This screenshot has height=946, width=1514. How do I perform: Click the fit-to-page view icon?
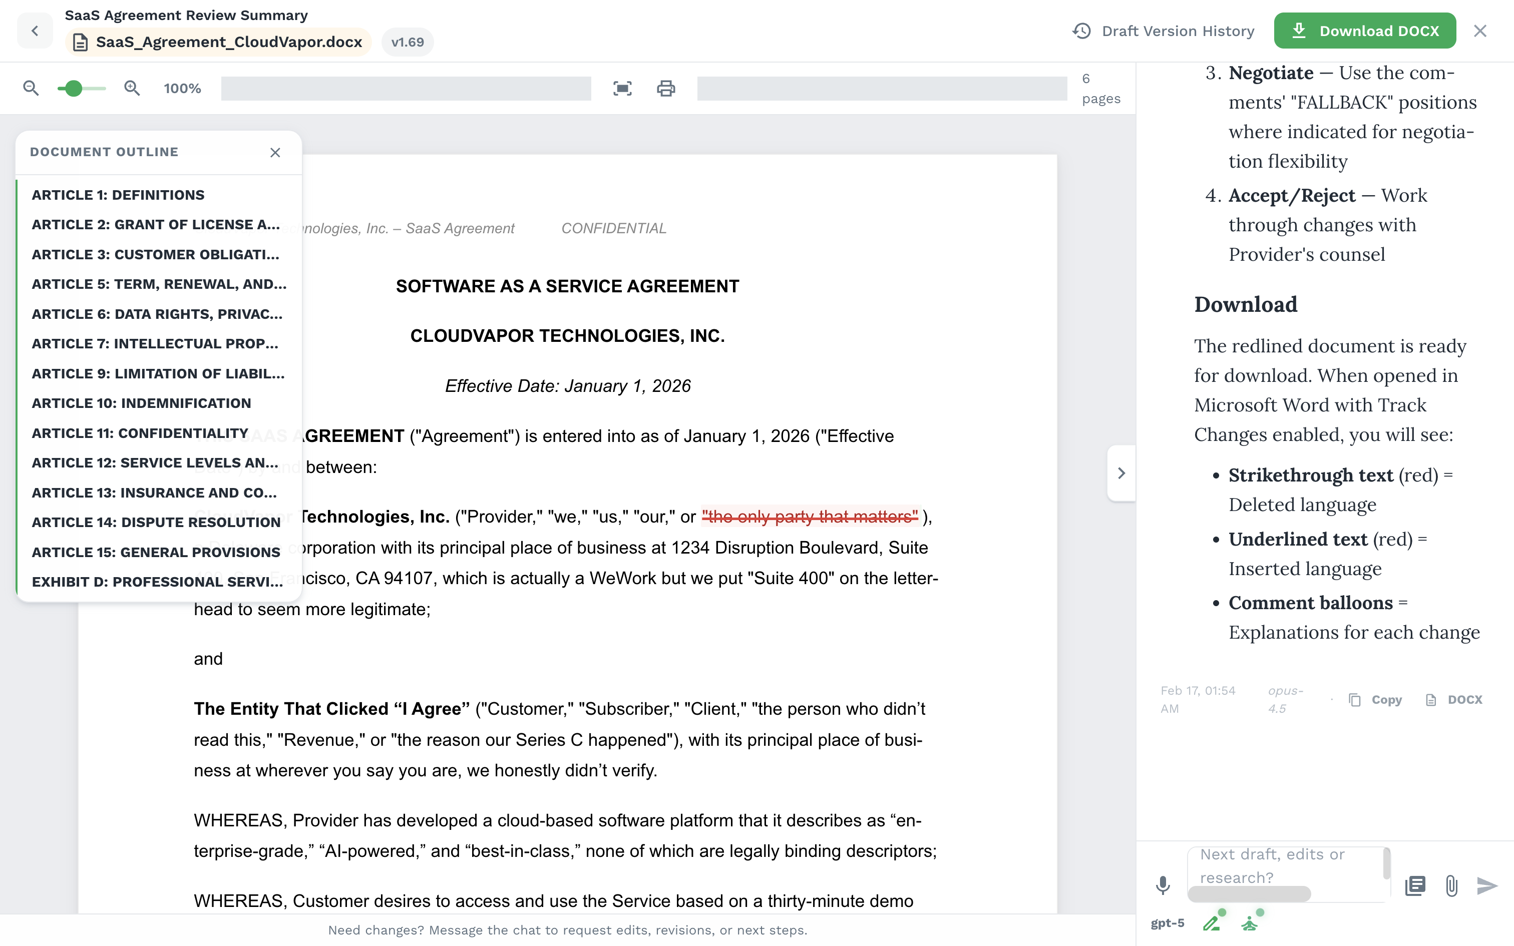(x=621, y=88)
